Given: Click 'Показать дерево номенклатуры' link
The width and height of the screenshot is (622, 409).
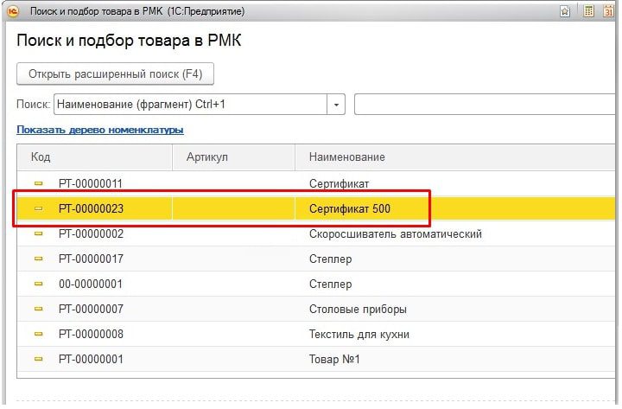Looking at the screenshot, I should [x=100, y=130].
